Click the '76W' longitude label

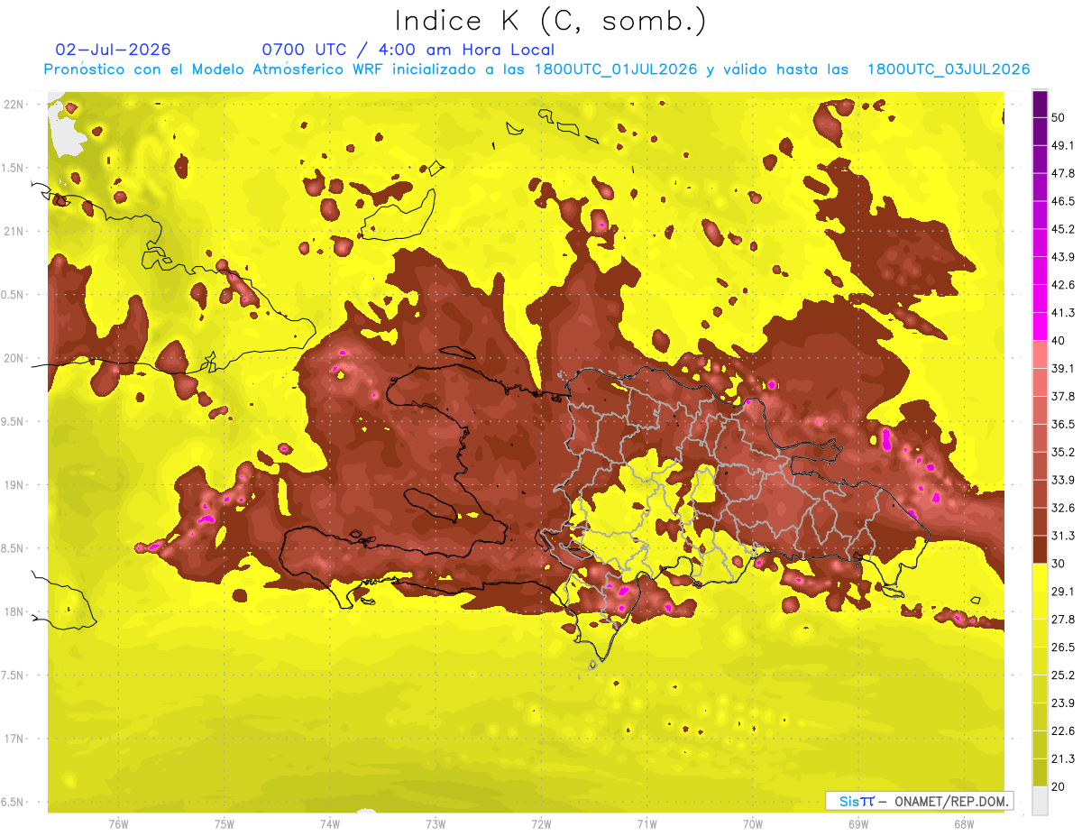click(x=118, y=824)
